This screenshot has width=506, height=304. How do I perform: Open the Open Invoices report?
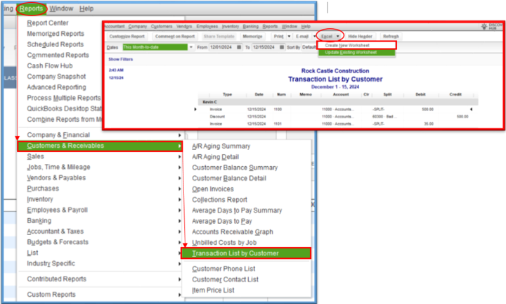(213, 189)
